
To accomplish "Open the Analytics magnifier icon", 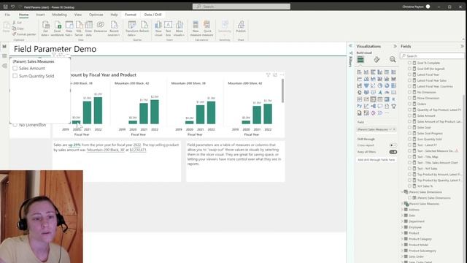I will coord(393,60).
